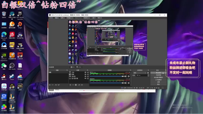Toggle visibility eye of 图像 source
This screenshot has width=203, height=114.
(86, 74)
